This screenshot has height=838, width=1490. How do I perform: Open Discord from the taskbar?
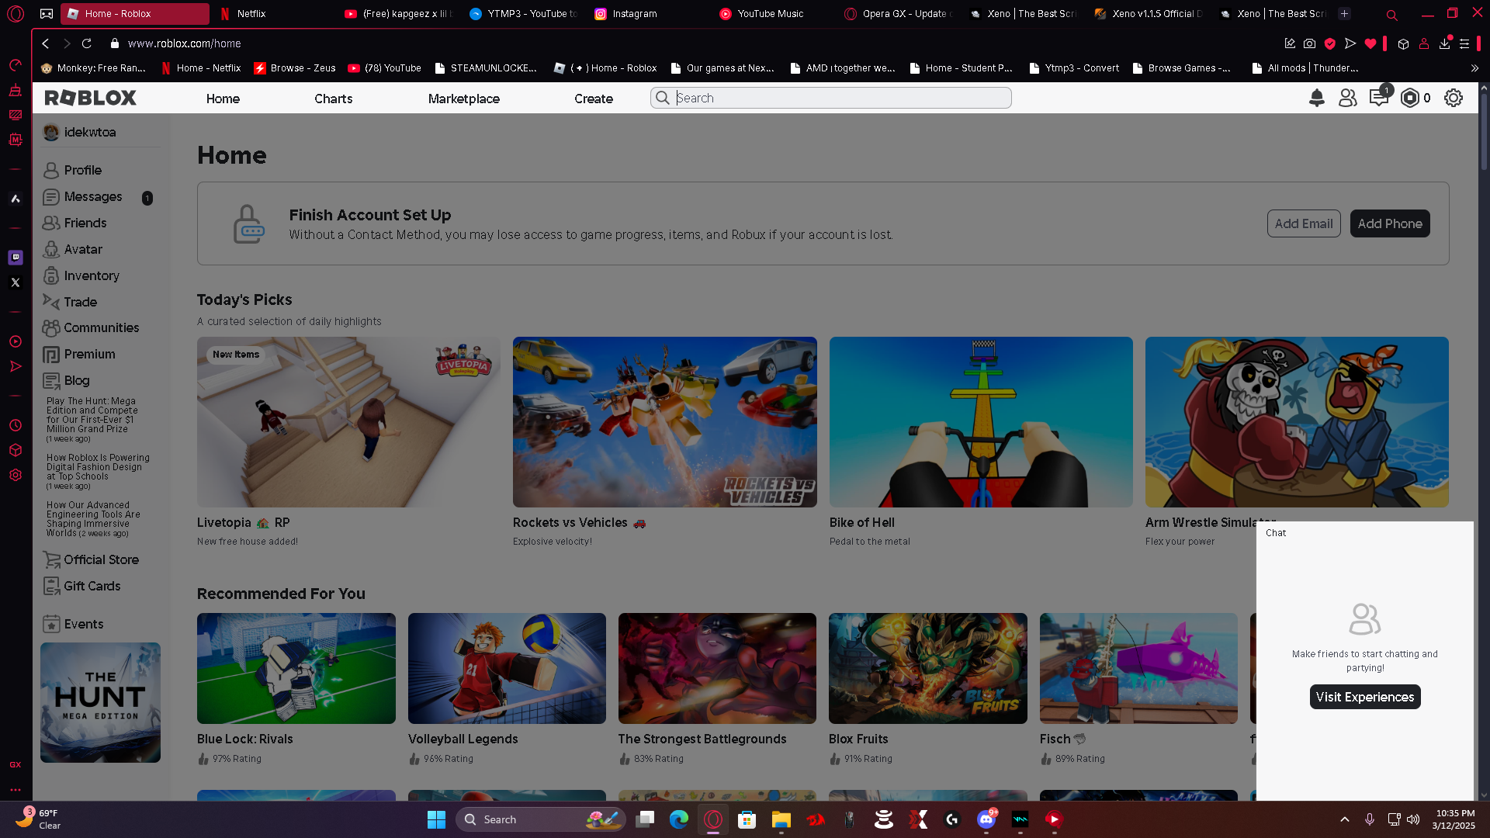tap(986, 819)
